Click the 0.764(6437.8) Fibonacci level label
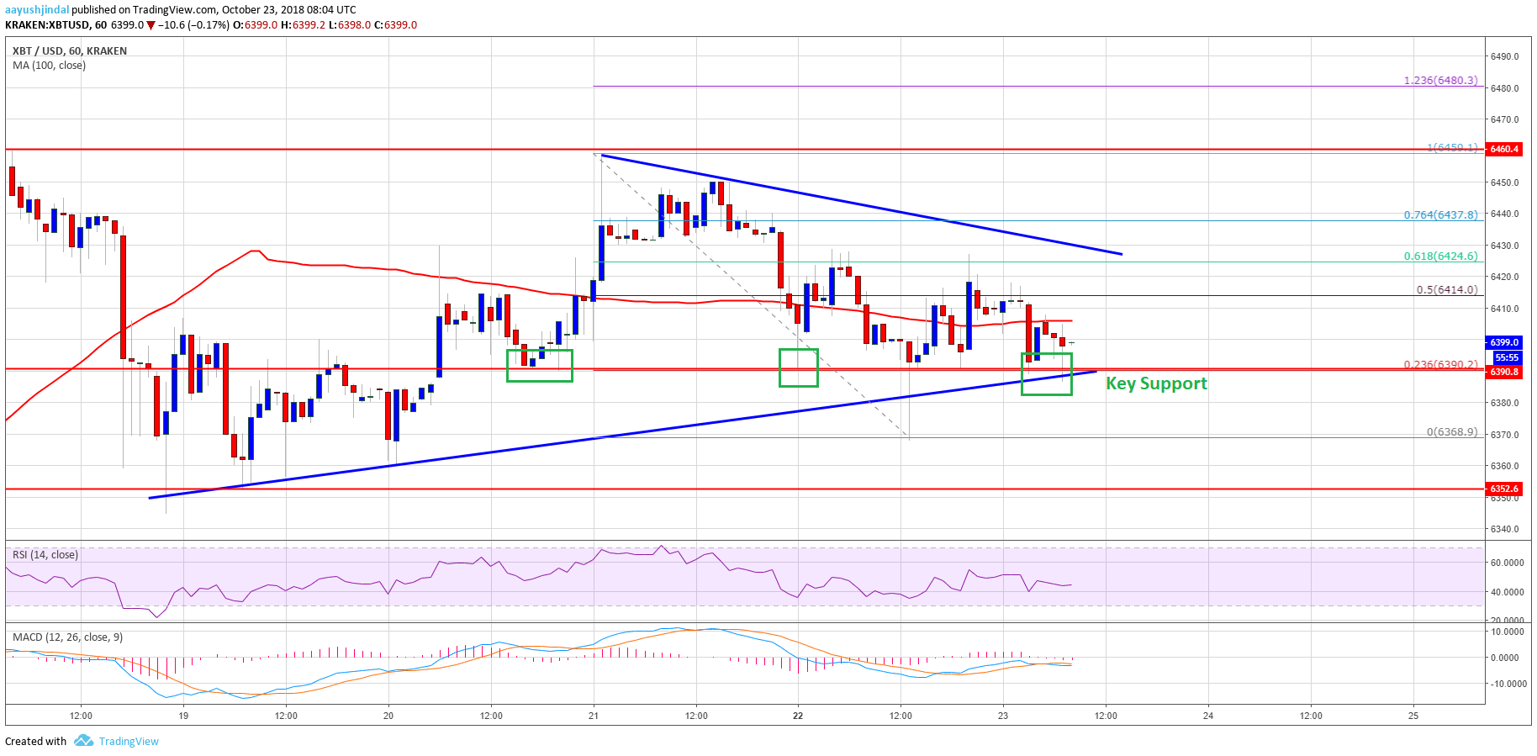 pos(1440,215)
